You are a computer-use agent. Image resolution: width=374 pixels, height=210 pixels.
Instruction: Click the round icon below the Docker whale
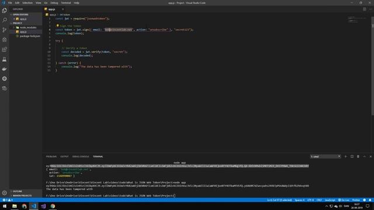pyautogui.click(x=4, y=79)
